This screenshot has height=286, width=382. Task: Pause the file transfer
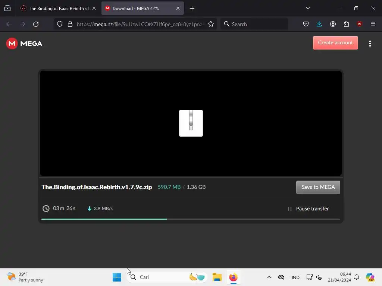point(308,209)
